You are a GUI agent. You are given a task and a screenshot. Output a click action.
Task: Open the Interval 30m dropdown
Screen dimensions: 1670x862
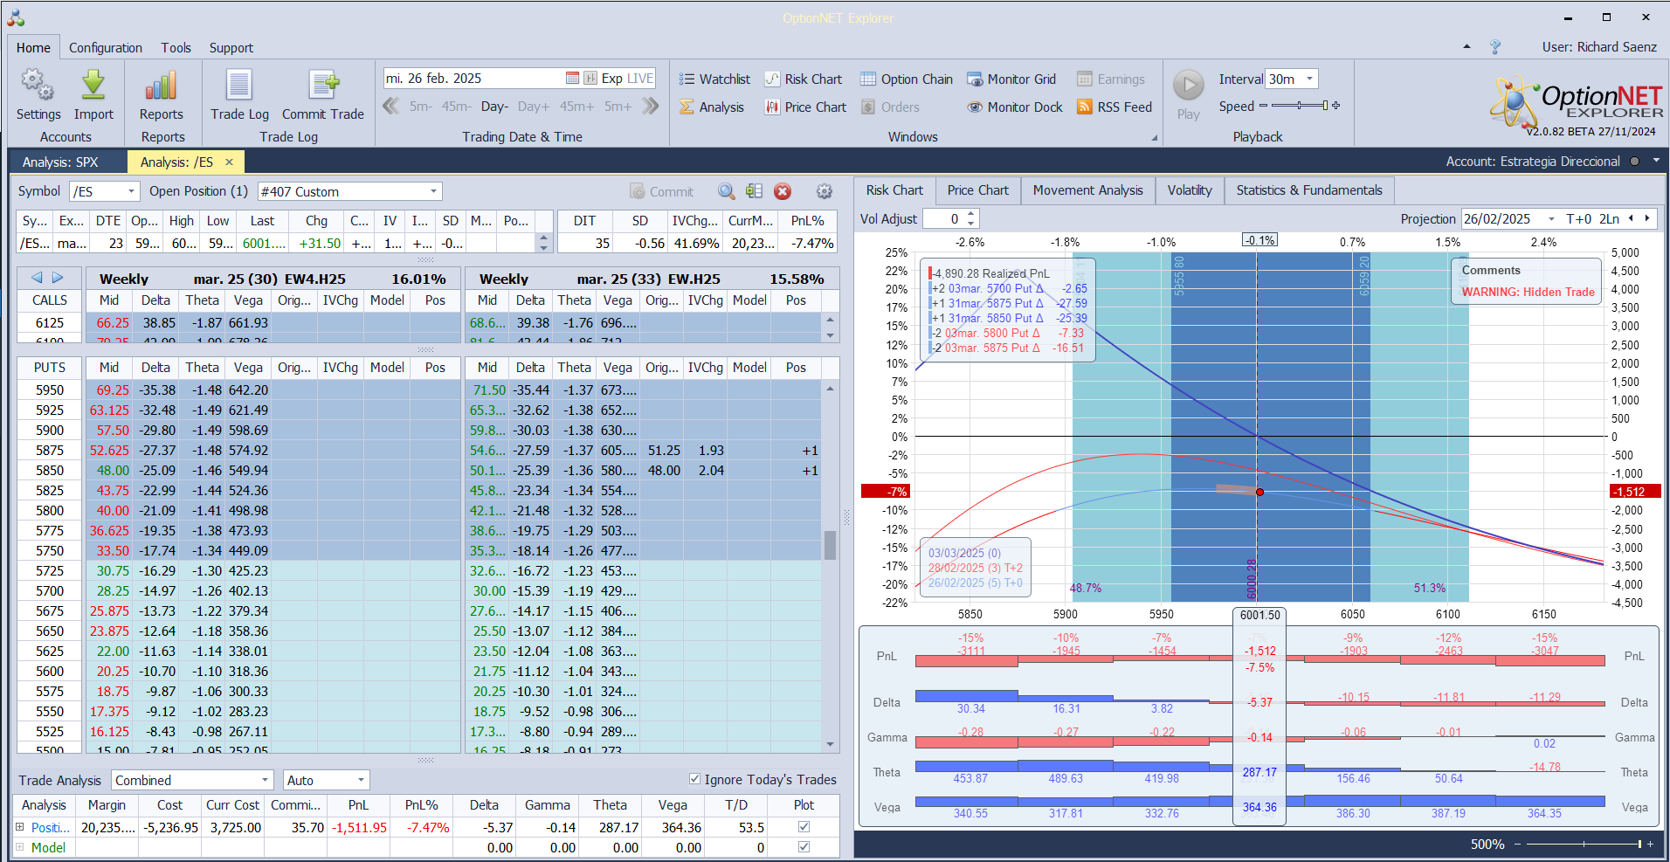(1309, 79)
